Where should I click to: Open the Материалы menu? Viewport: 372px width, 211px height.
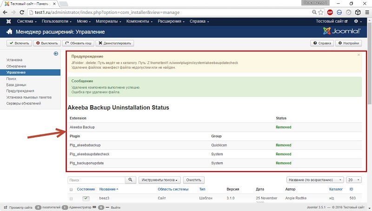click(x=108, y=21)
